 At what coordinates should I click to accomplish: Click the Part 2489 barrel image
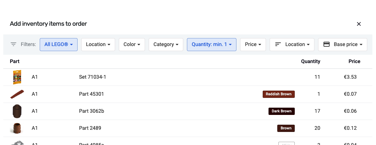pos(17,128)
